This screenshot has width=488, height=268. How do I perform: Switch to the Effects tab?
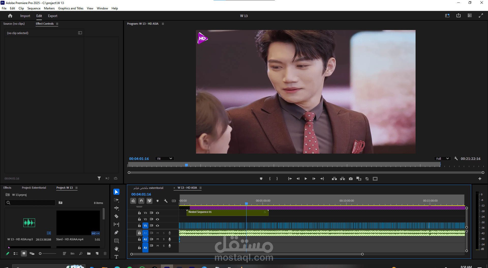pyautogui.click(x=7, y=188)
